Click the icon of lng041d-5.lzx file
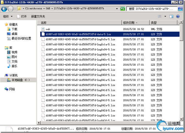 click(43, 90)
